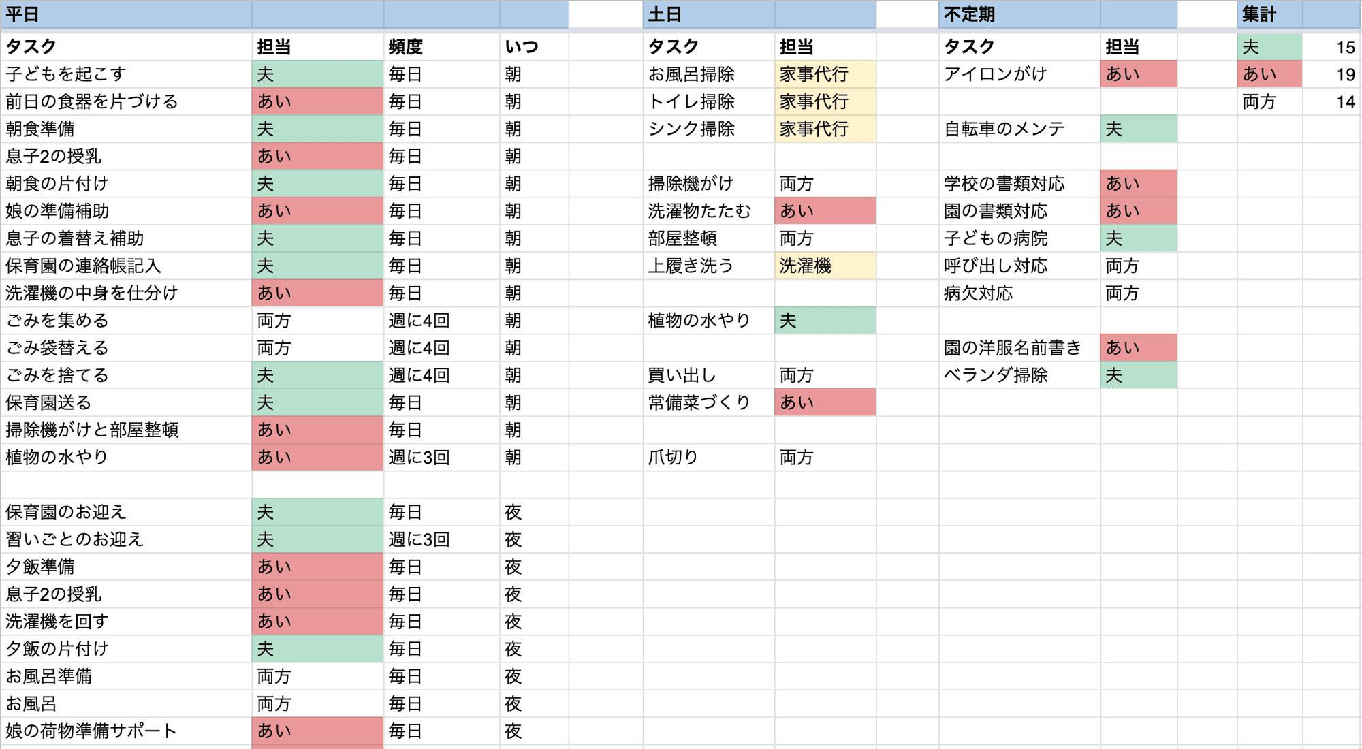1362x749 pixels.
Task: Select 両方 cell for 呼び出し対応
Action: [1138, 266]
